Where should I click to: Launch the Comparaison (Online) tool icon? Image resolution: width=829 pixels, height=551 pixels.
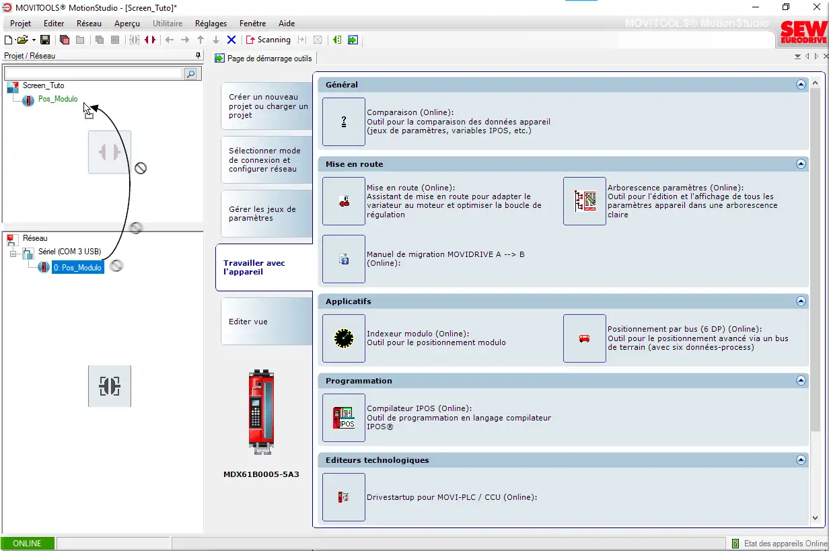344,122
